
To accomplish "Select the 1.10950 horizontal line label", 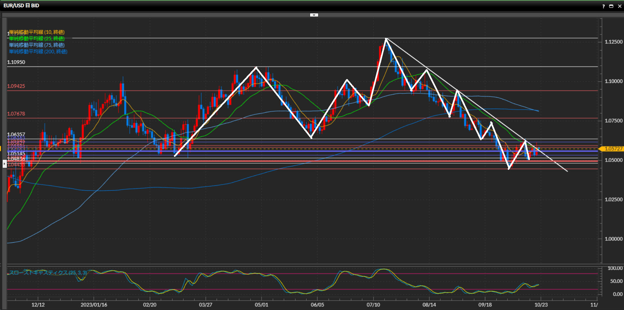I will pos(16,62).
